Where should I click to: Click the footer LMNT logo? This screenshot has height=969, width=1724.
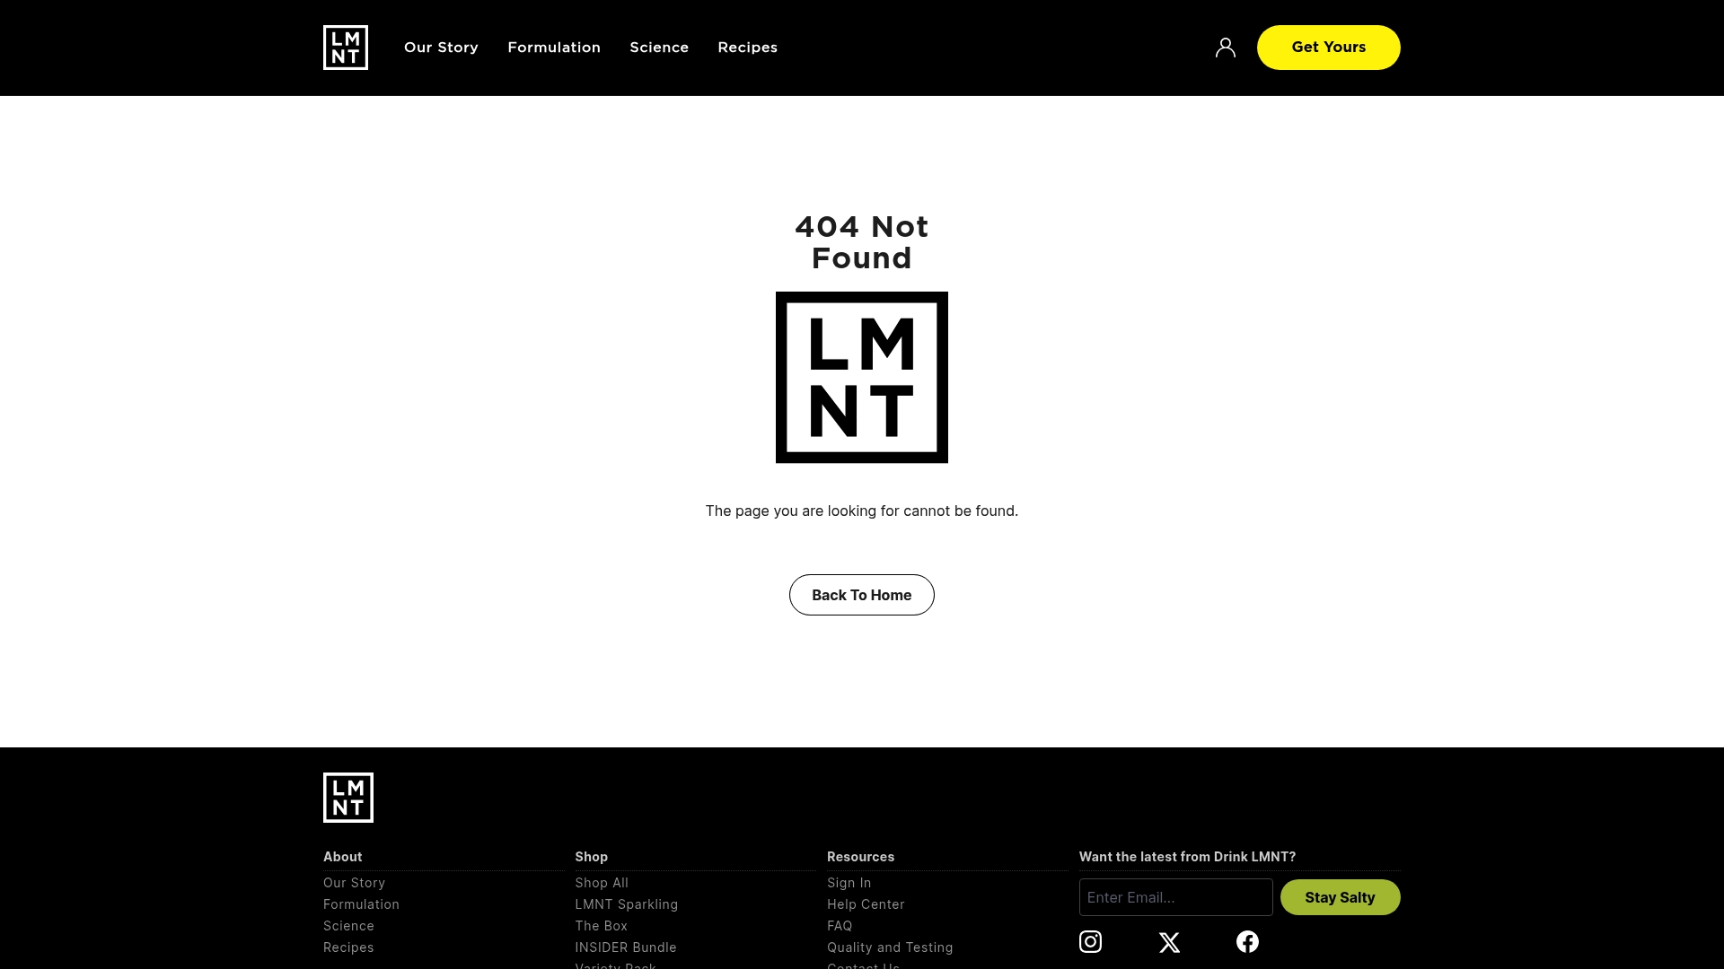tap(348, 798)
